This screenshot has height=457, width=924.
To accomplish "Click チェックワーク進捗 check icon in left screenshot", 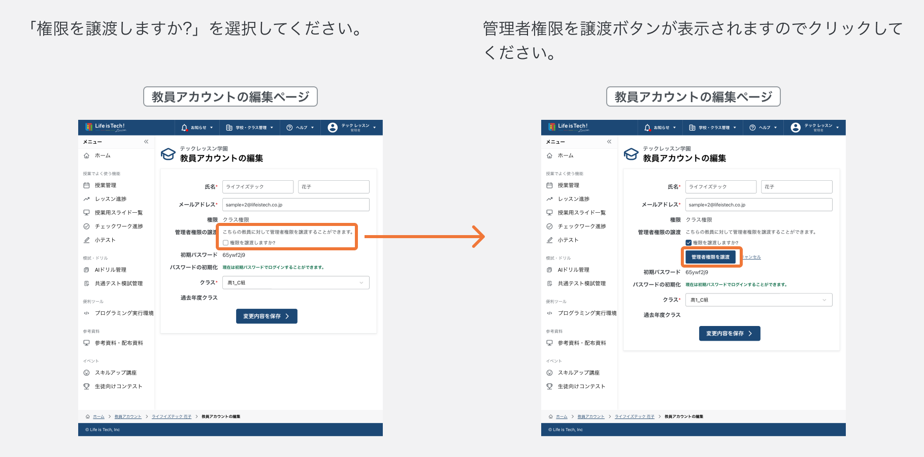I will 86,226.
